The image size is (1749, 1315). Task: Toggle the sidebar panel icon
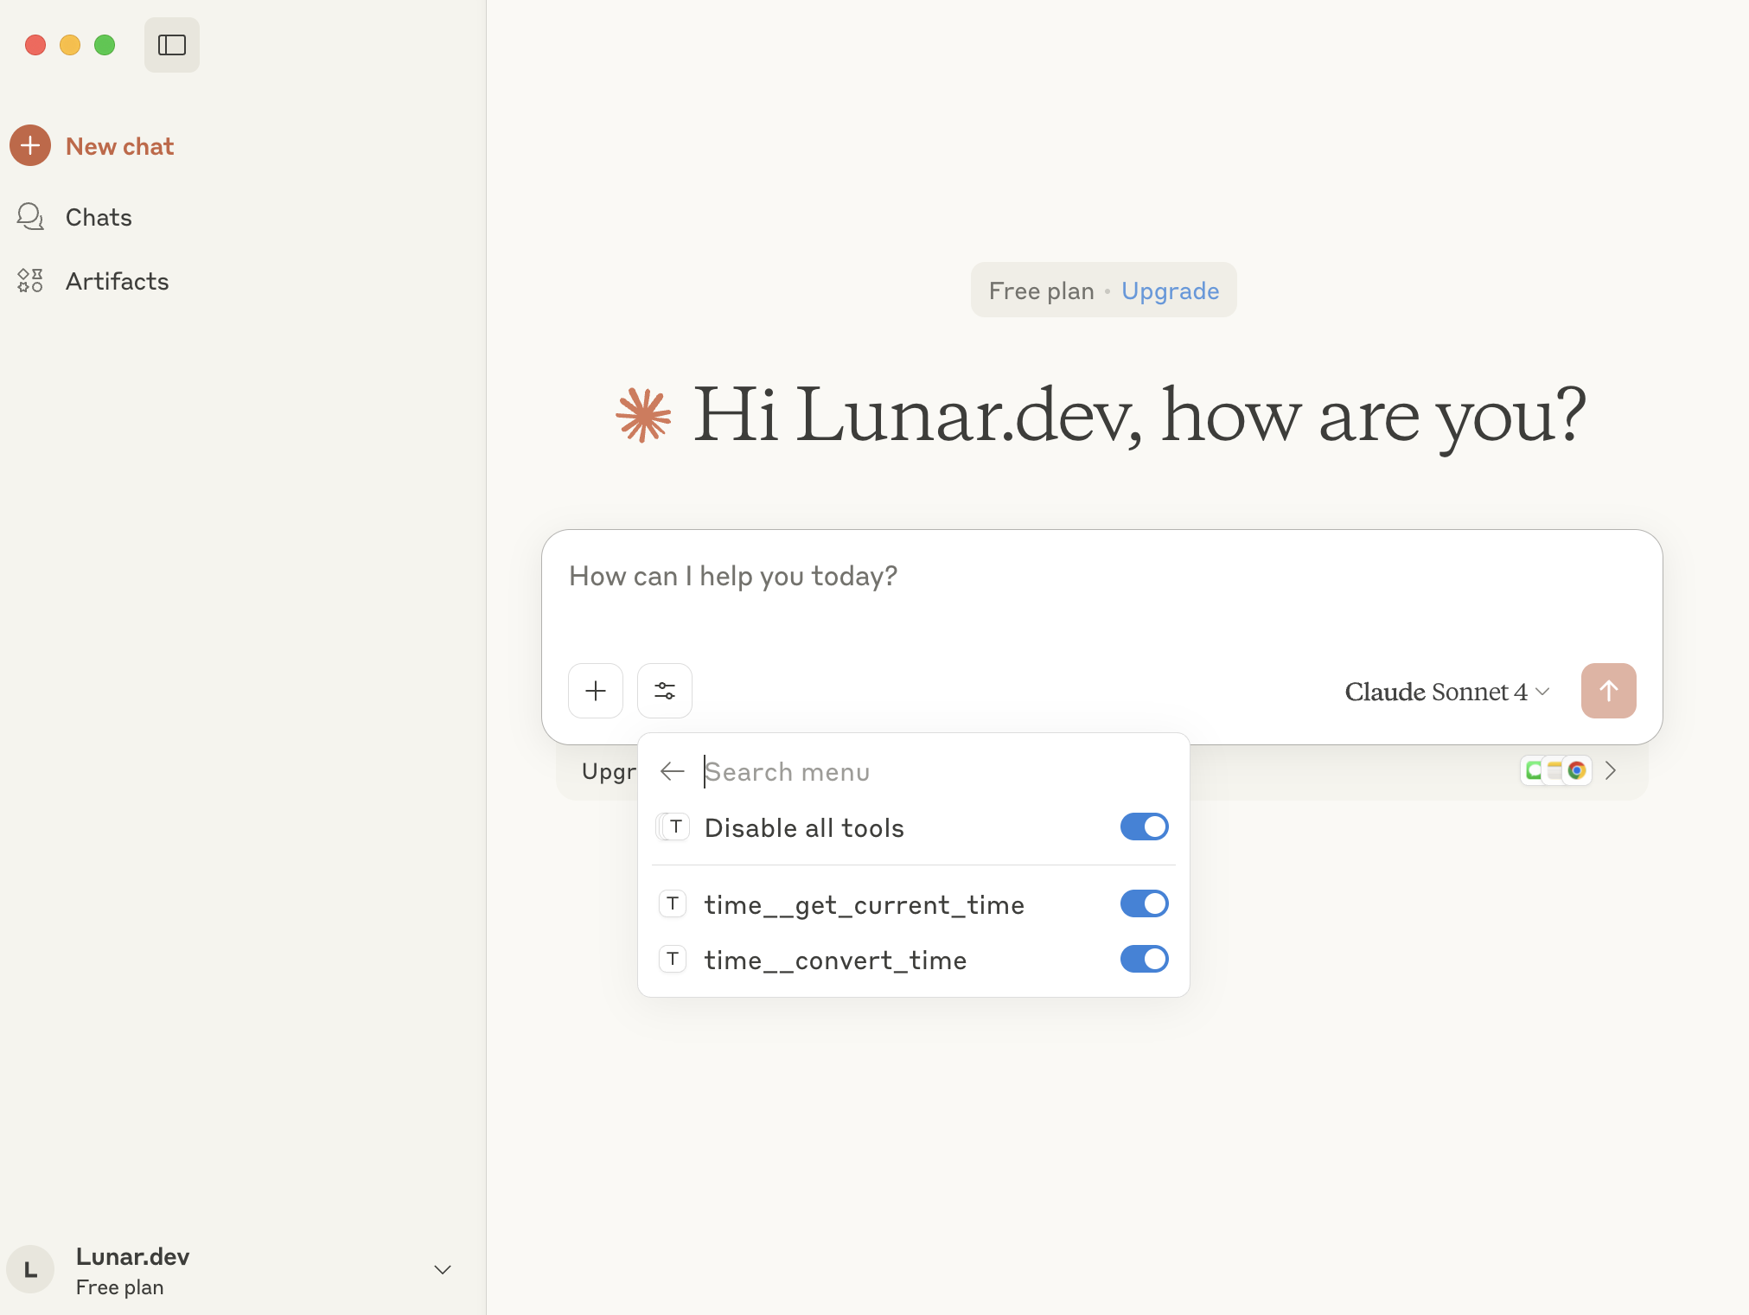point(172,45)
